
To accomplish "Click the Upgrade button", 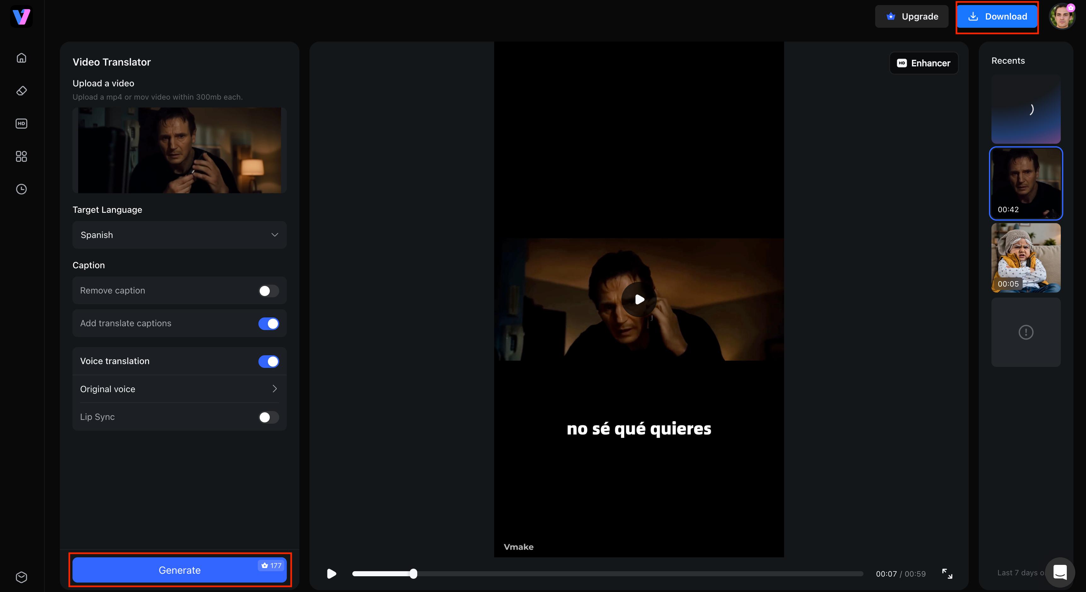I will point(911,16).
